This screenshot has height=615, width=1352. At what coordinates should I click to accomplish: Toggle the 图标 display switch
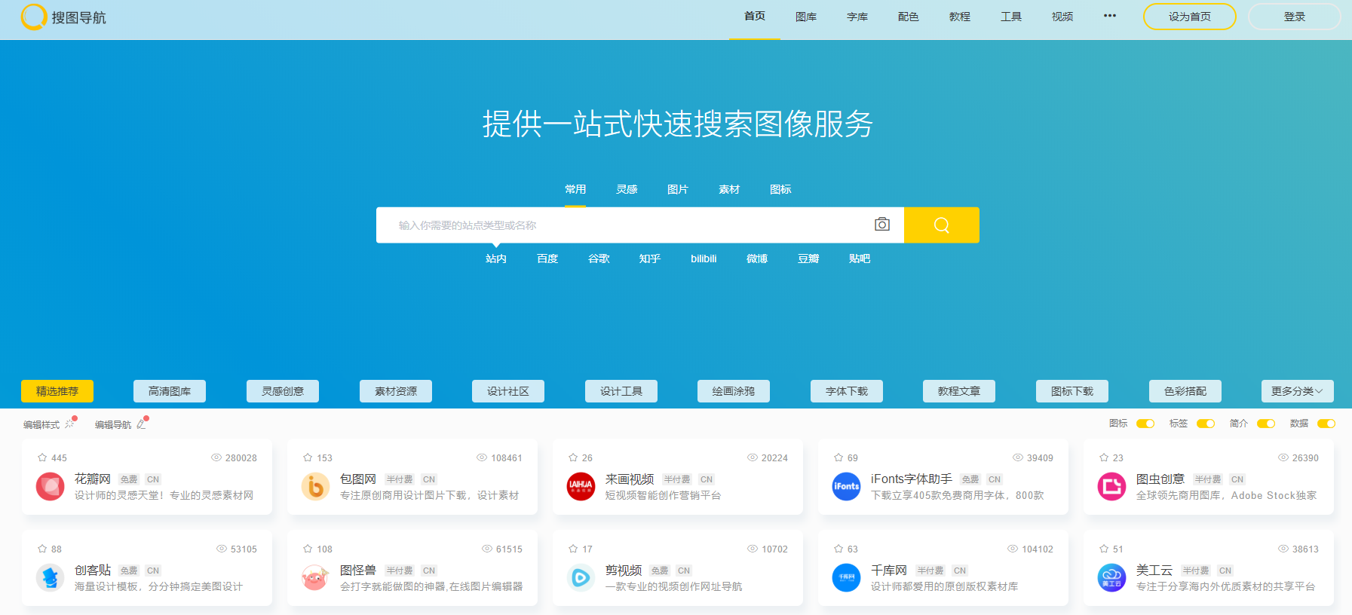1145,424
